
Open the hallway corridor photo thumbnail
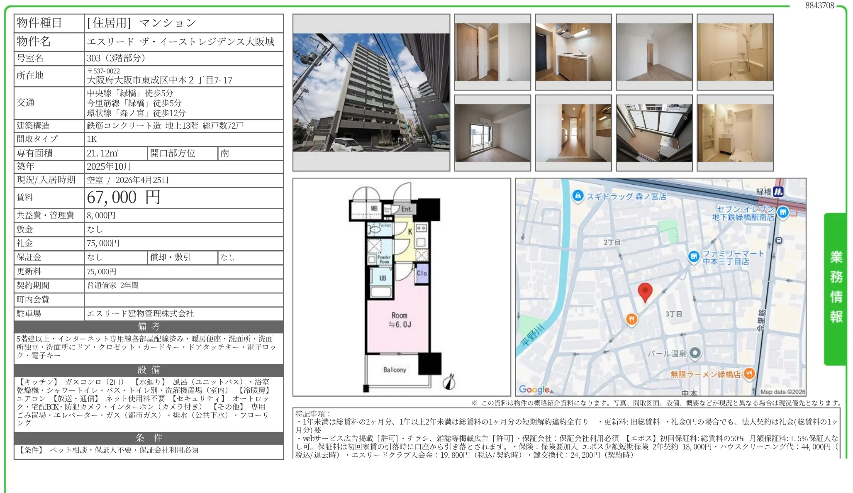click(x=573, y=133)
